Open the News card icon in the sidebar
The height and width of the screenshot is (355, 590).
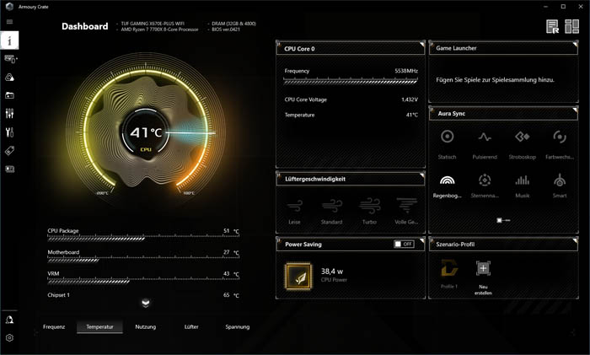coord(9,169)
